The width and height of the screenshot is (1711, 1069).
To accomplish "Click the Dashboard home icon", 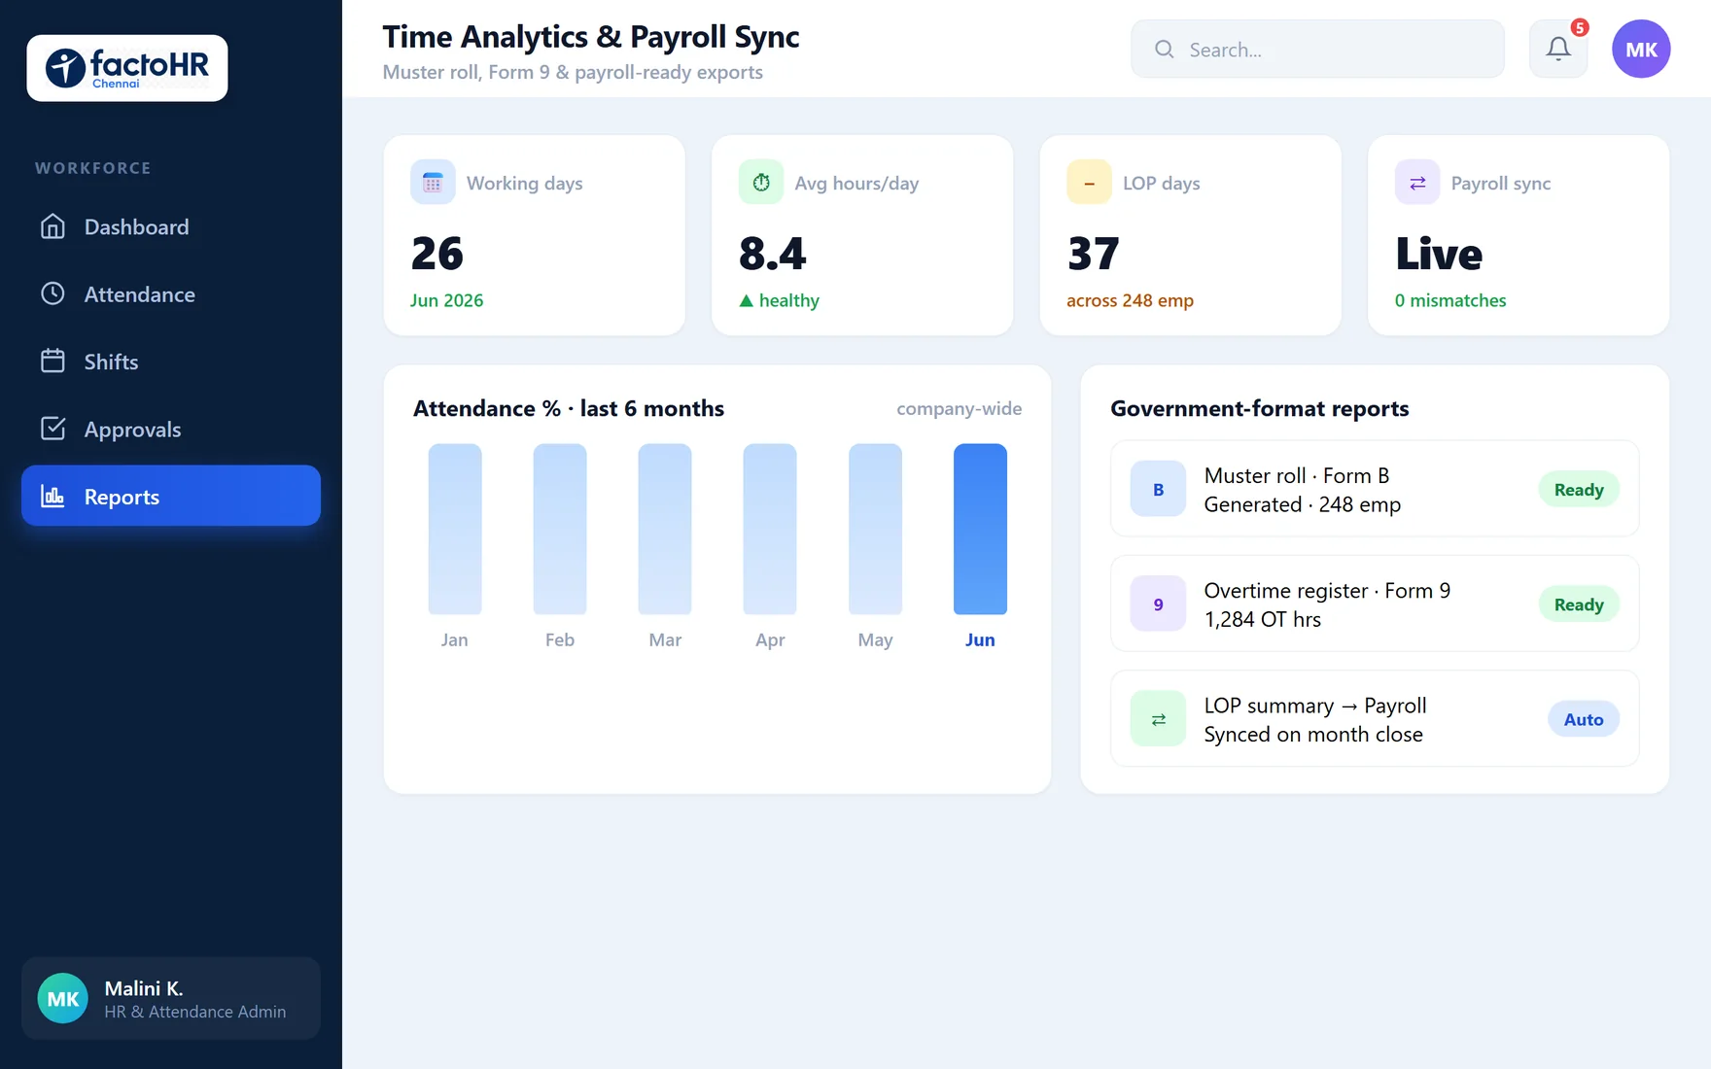I will (52, 226).
